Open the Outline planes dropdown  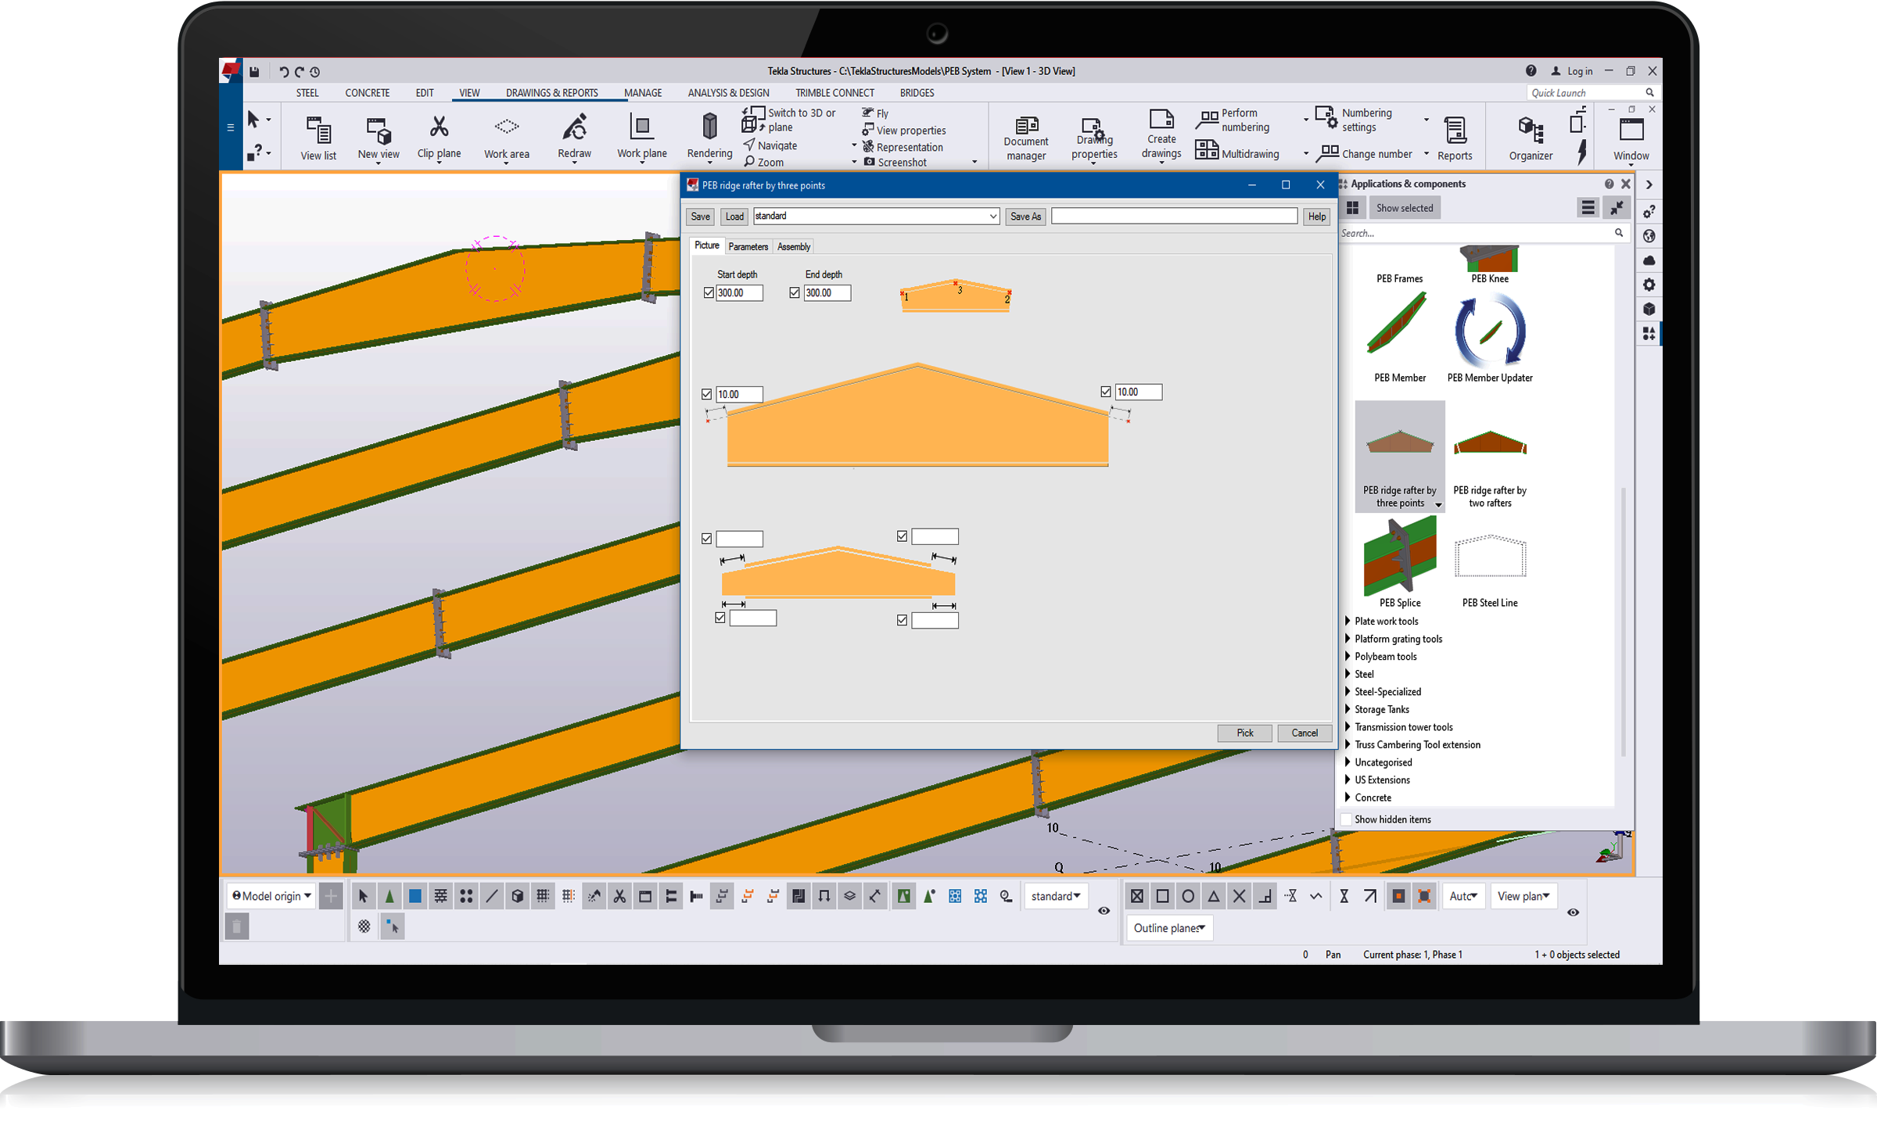[x=1169, y=928]
